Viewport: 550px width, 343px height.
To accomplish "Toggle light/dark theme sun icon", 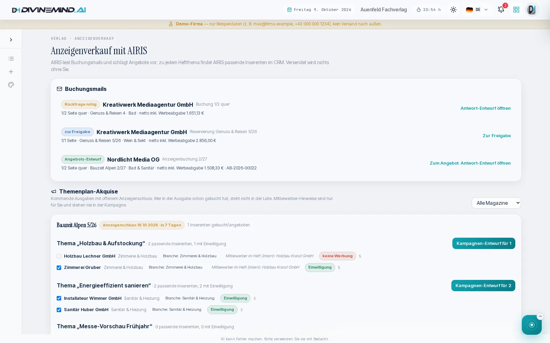I will pyautogui.click(x=453, y=10).
